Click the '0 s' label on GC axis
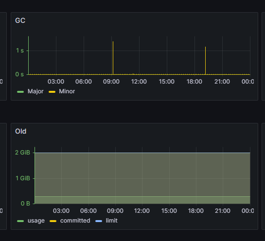265x241 pixels. pyautogui.click(x=19, y=74)
